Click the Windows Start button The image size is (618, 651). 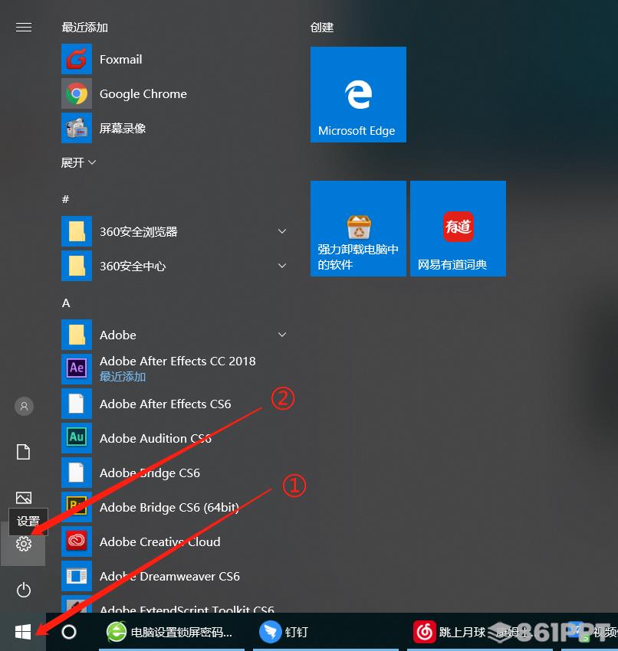coord(23,632)
